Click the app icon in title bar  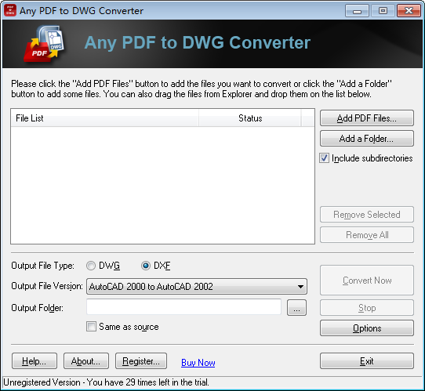pyautogui.click(x=10, y=10)
